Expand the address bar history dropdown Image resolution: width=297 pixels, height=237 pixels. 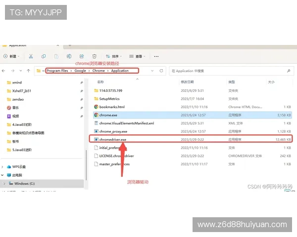[x=152, y=71]
